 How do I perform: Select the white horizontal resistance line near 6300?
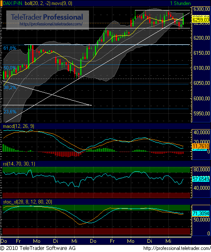(x=162, y=10)
